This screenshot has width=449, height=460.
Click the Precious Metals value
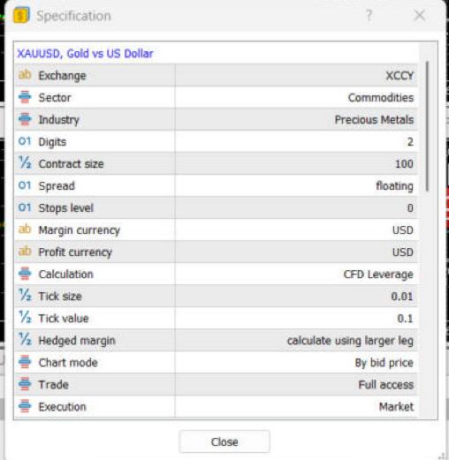[x=374, y=120]
